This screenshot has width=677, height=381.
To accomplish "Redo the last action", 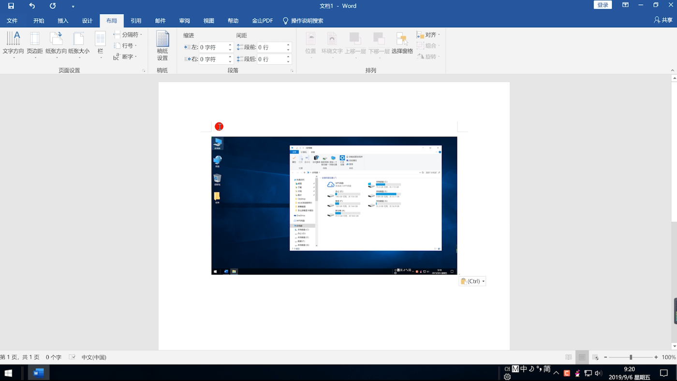I will pyautogui.click(x=53, y=6).
